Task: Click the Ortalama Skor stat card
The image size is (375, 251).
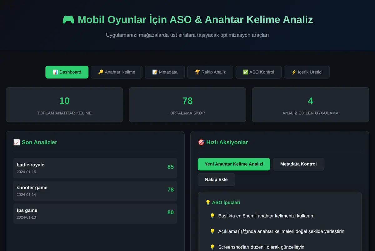Action: (x=187, y=105)
